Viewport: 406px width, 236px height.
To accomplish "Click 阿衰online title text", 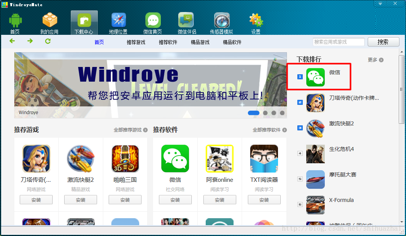I will point(220,180).
